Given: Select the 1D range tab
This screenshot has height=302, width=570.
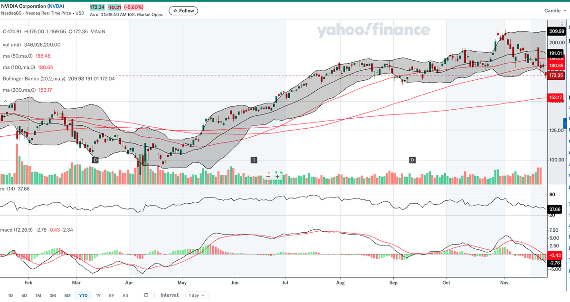Looking at the screenshot, I should click(10, 295).
